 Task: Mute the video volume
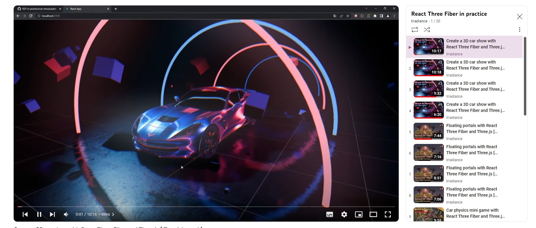[66, 214]
